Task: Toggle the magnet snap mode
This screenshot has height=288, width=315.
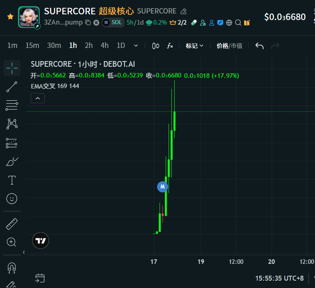Action: 12,269
